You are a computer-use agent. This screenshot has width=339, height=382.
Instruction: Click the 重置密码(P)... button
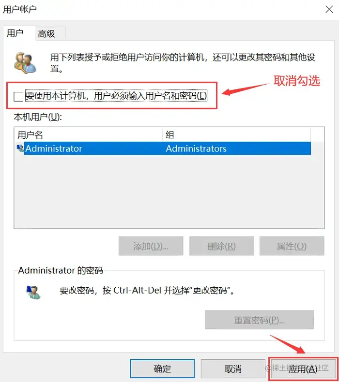pyautogui.click(x=260, y=320)
